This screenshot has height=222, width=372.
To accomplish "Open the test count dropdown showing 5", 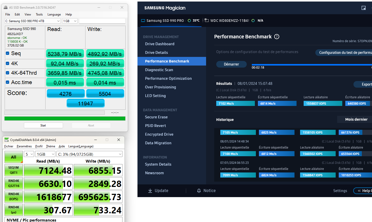I will (x=29, y=154).
